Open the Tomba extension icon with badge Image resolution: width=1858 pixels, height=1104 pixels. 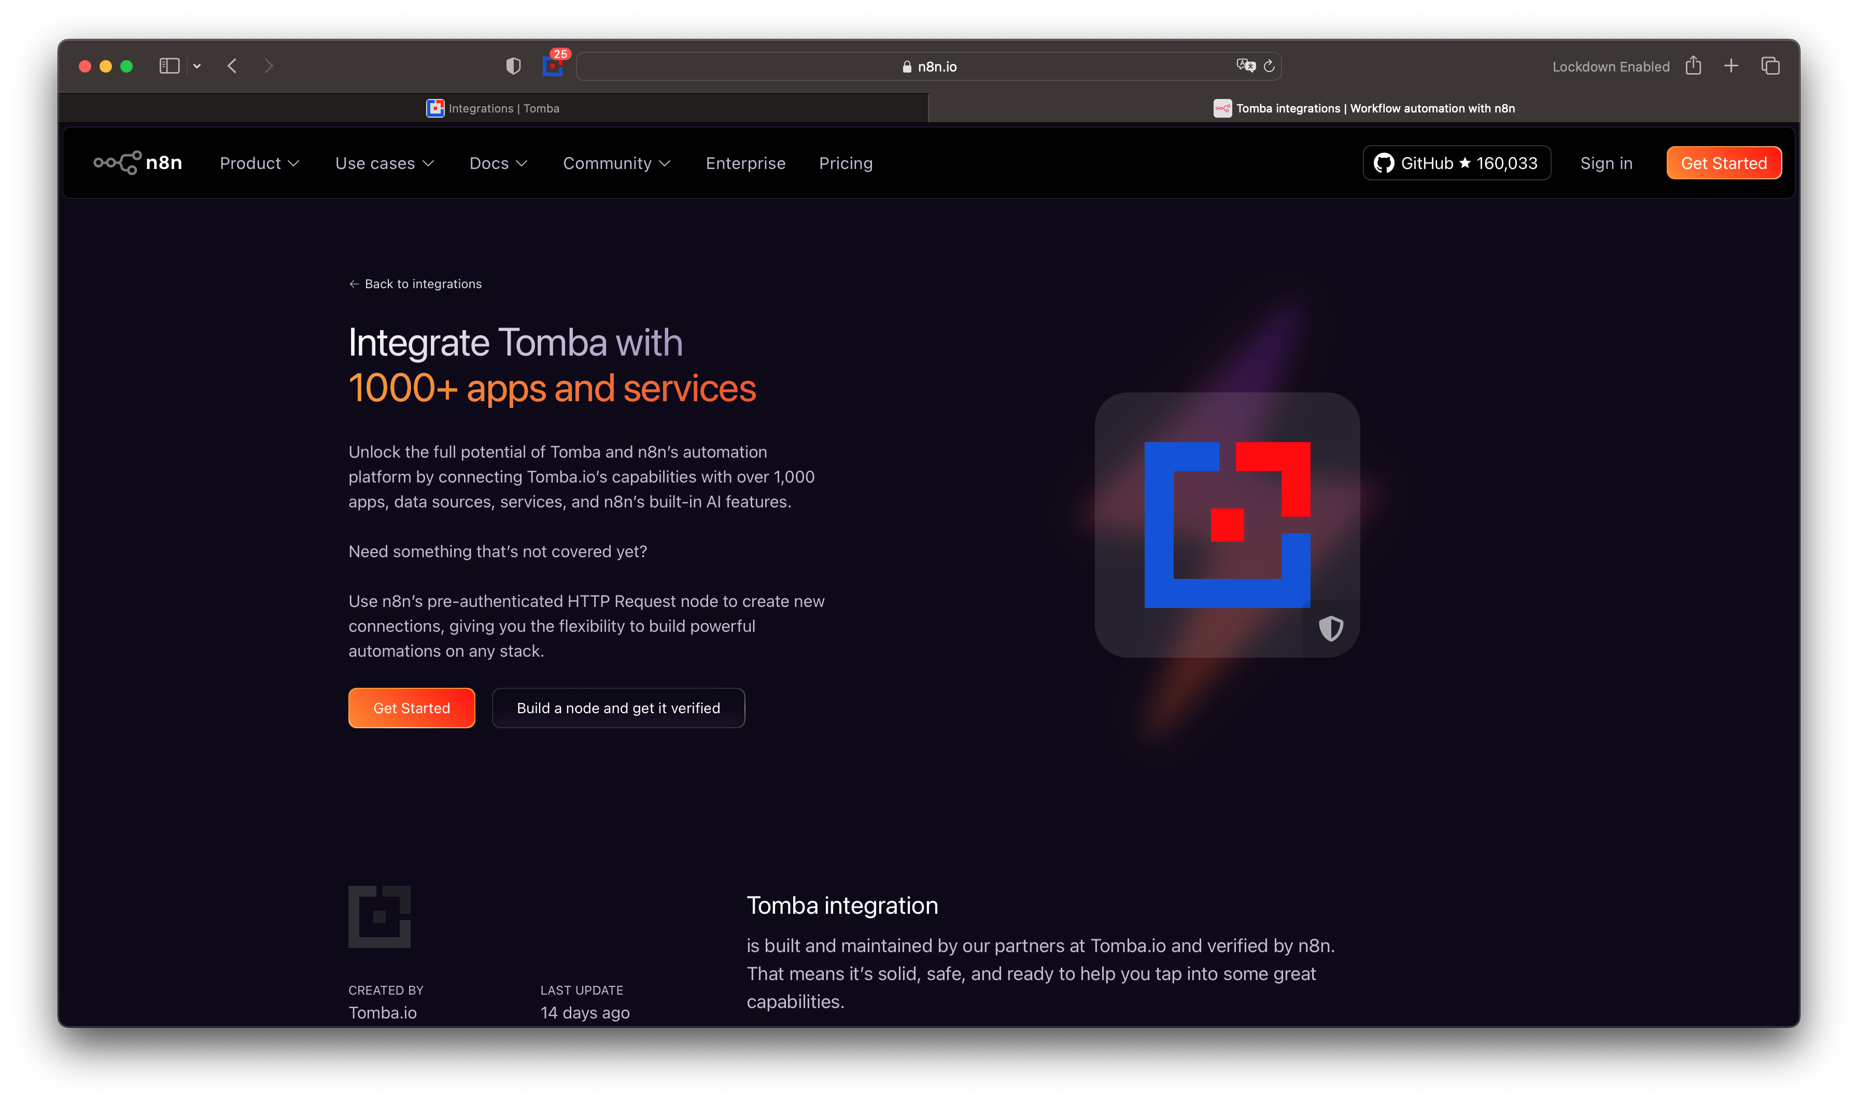553,66
